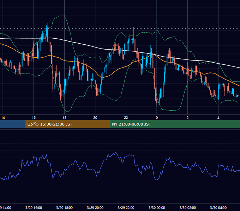The height and width of the screenshot is (211, 240).
Task: Click the hour 20 axis label
Action: [95, 118]
